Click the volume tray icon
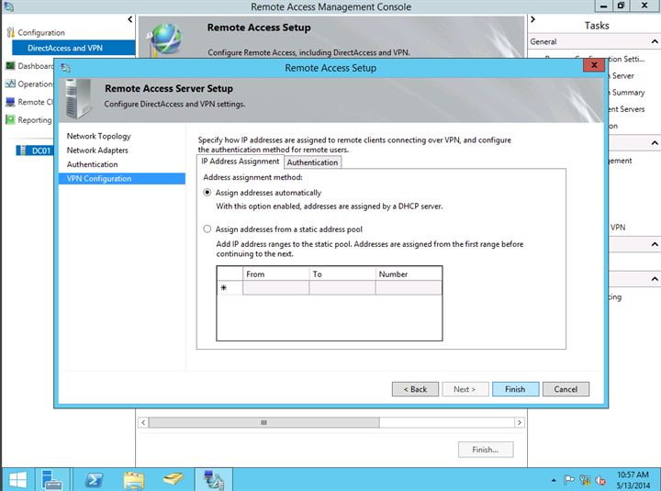Viewport: 661px width, 491px height. [x=600, y=480]
